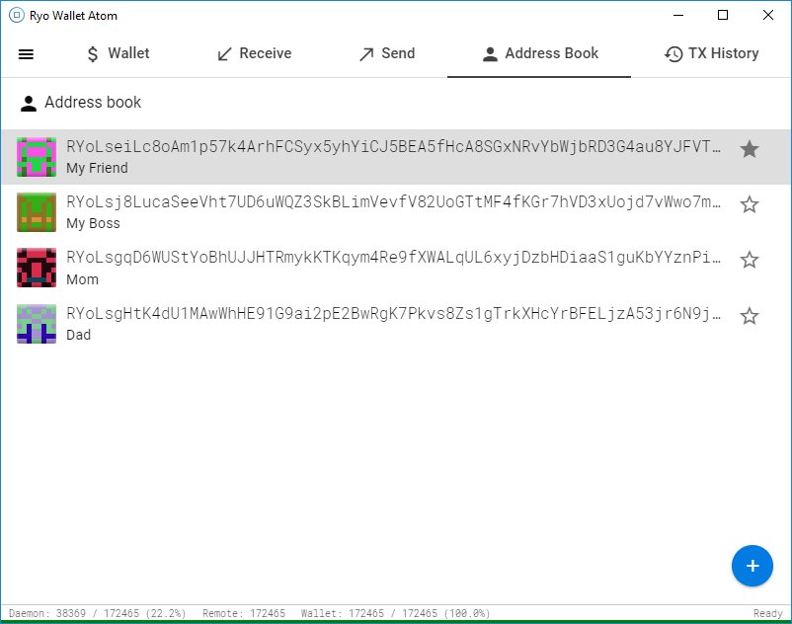
Task: Add a new address book entry
Action: (752, 566)
